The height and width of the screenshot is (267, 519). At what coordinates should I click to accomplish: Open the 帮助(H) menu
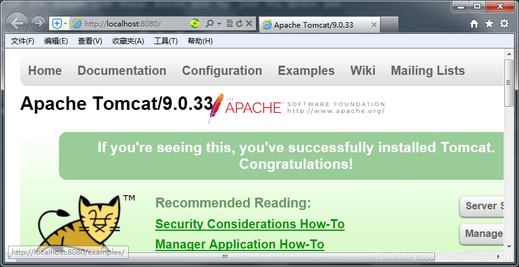[200, 41]
